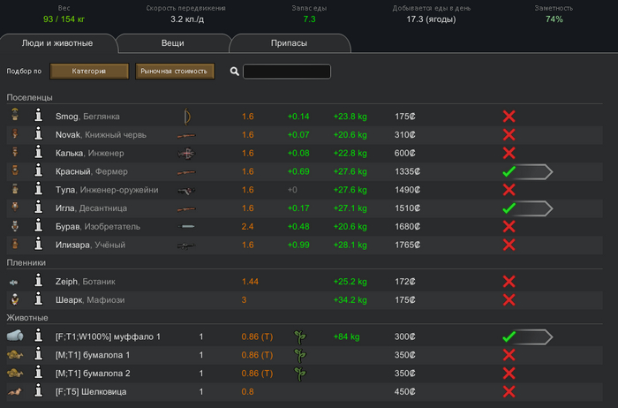Open the Припасы tab
Image resolution: width=618 pixels, height=408 pixels.
coord(289,42)
